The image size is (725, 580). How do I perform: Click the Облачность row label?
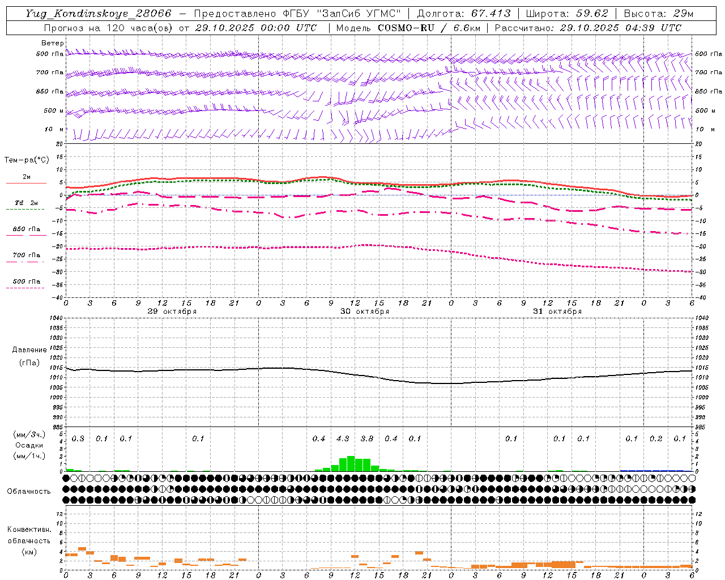tap(29, 492)
